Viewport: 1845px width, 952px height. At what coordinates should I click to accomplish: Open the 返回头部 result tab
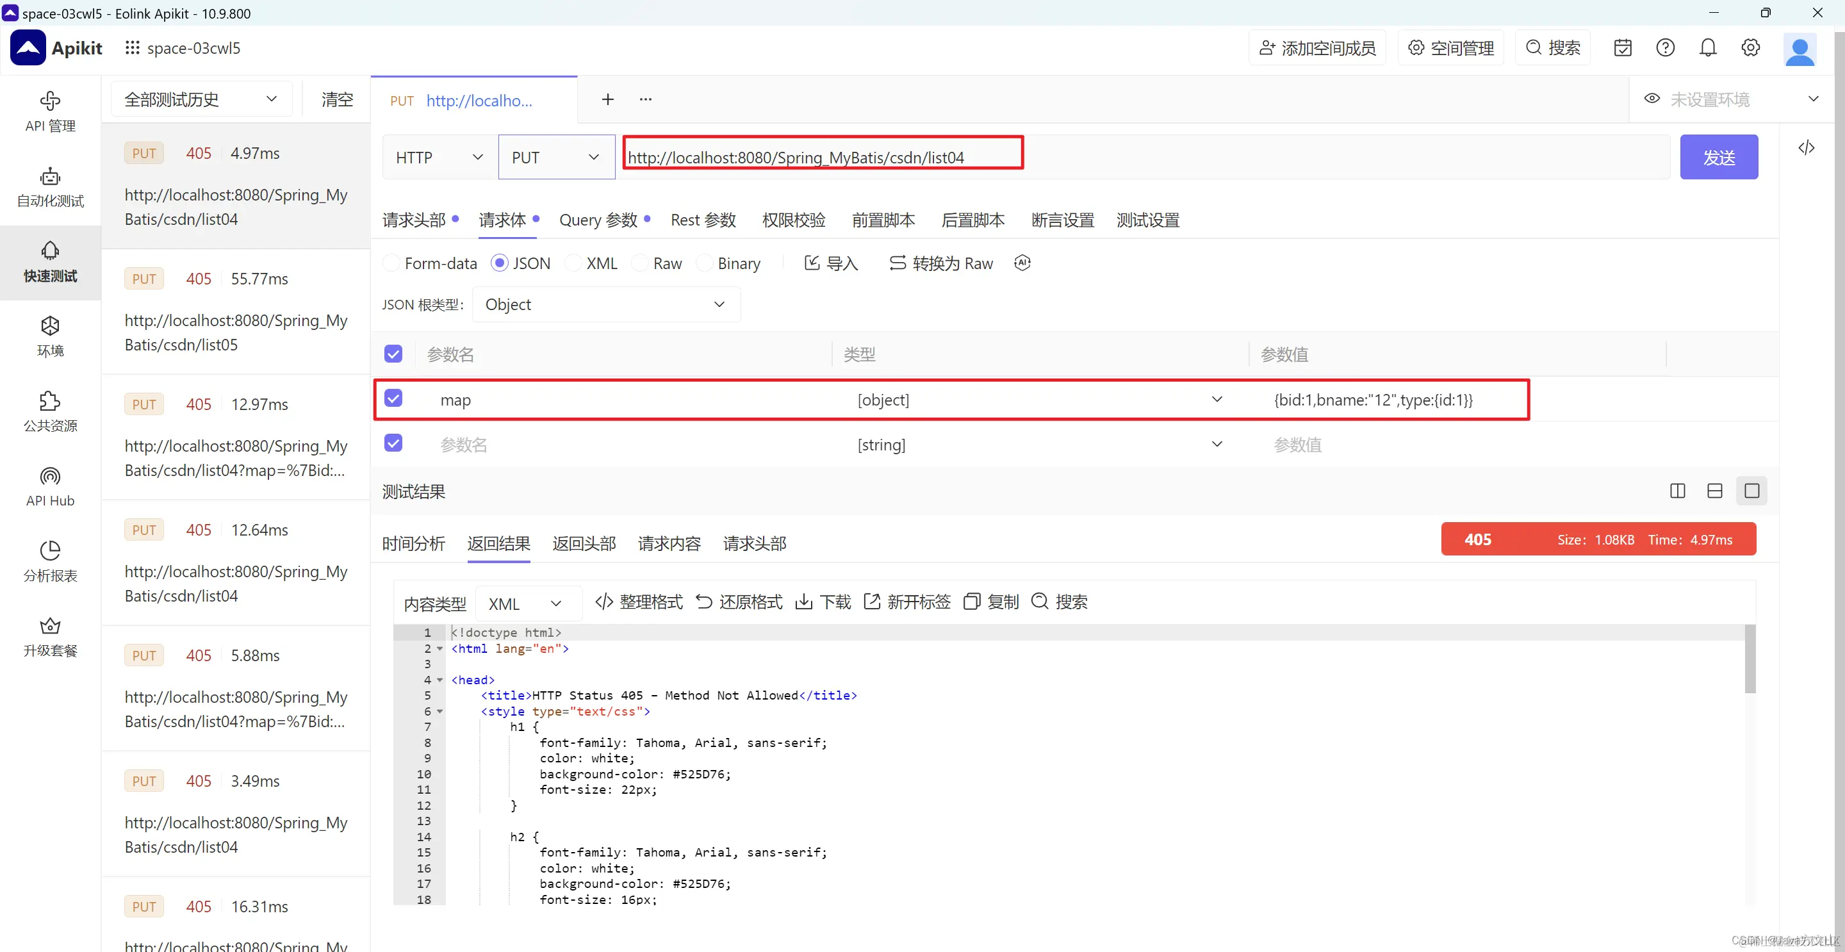pyautogui.click(x=584, y=544)
